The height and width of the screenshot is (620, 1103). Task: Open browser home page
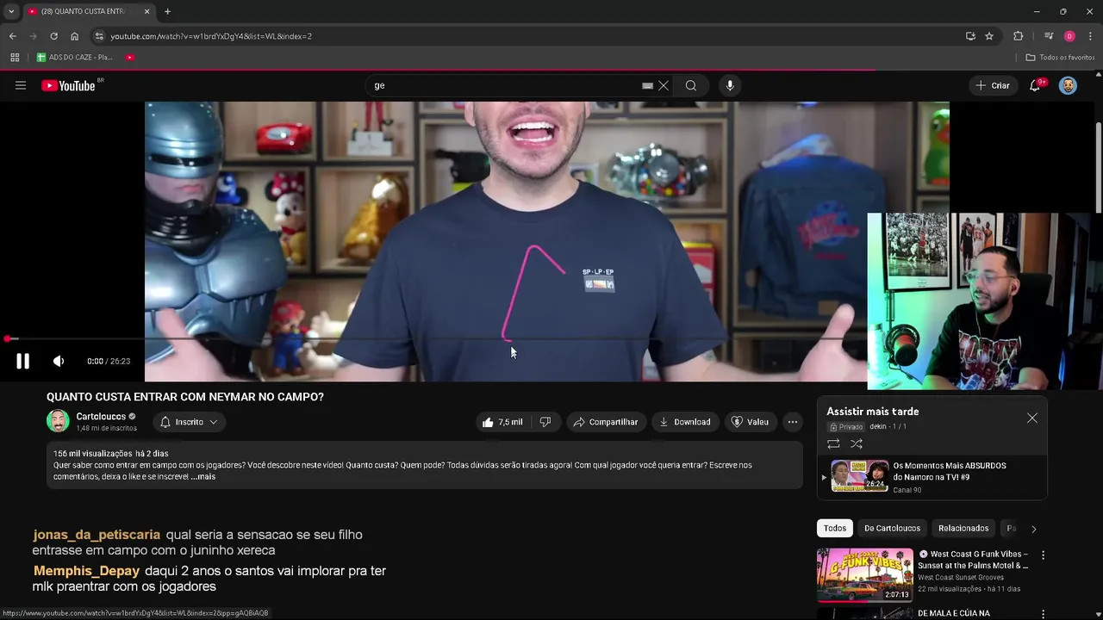(x=74, y=36)
